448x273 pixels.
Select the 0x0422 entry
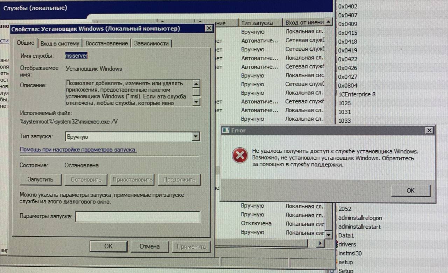pos(348,59)
